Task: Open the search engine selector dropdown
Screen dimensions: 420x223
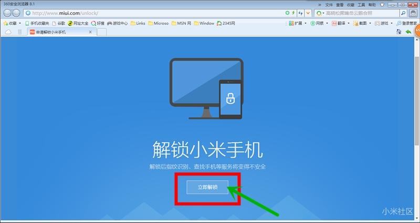Action: [x=320, y=13]
